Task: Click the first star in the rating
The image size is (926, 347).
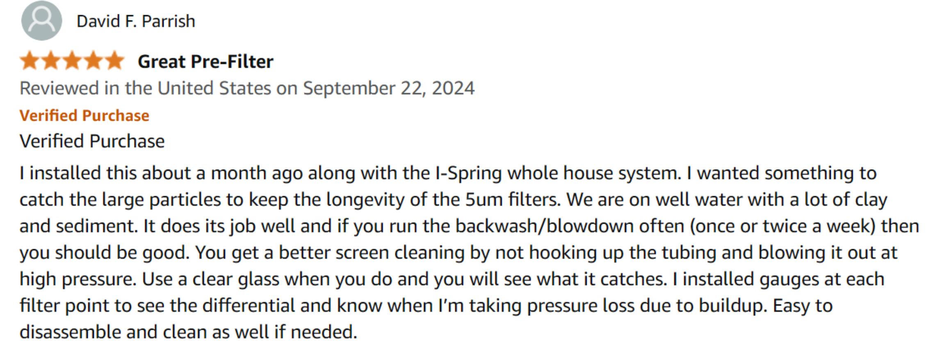Action: pyautogui.click(x=30, y=61)
